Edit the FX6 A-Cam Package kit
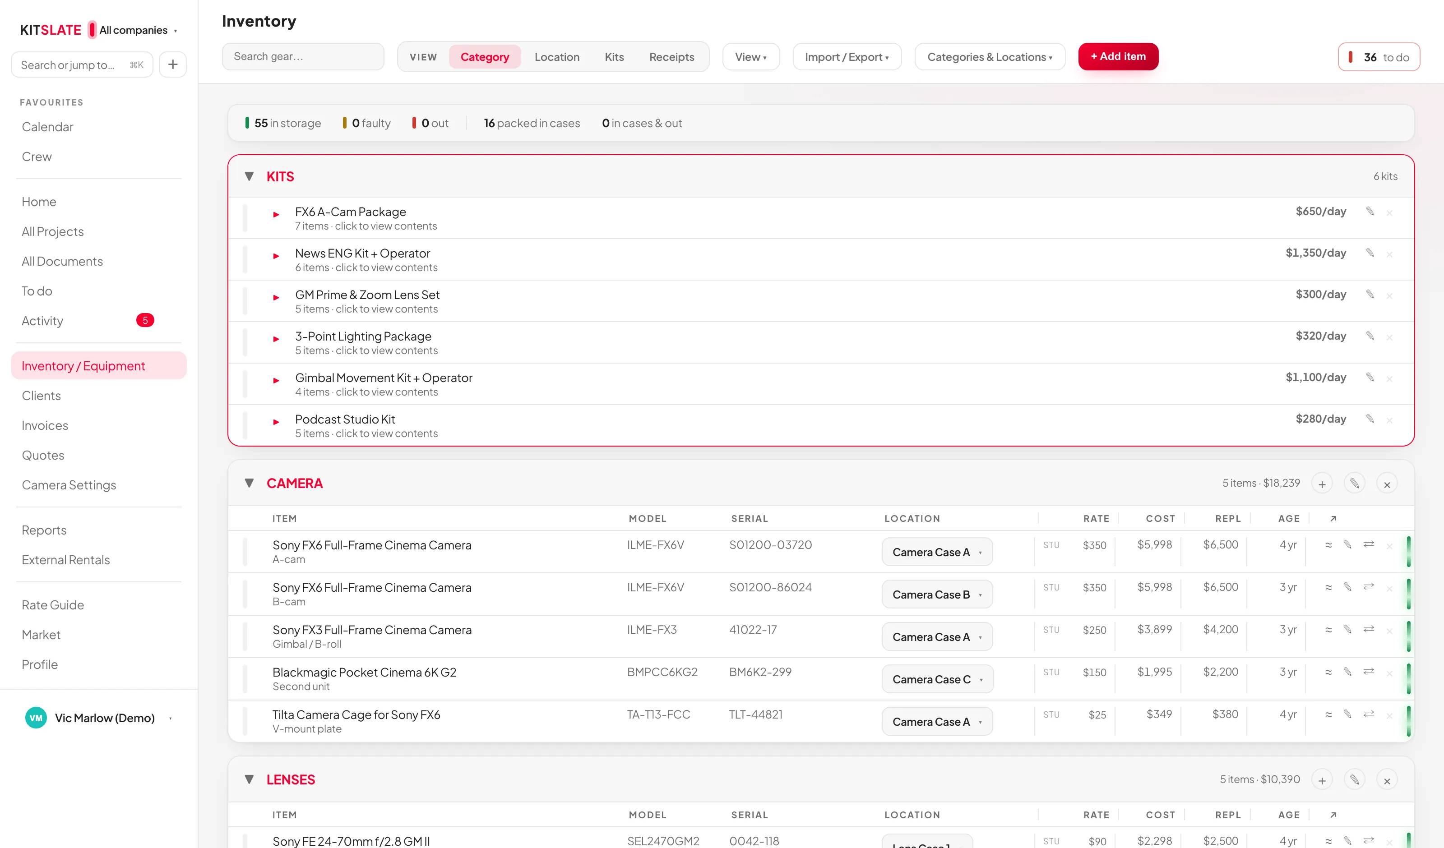This screenshot has width=1444, height=848. [1370, 212]
